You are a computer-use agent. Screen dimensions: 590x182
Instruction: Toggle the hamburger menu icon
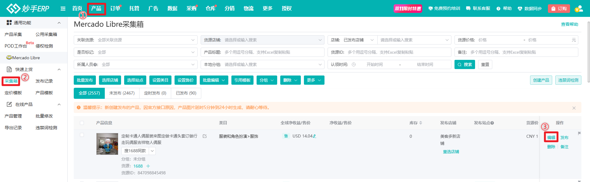pyautogui.click(x=63, y=9)
